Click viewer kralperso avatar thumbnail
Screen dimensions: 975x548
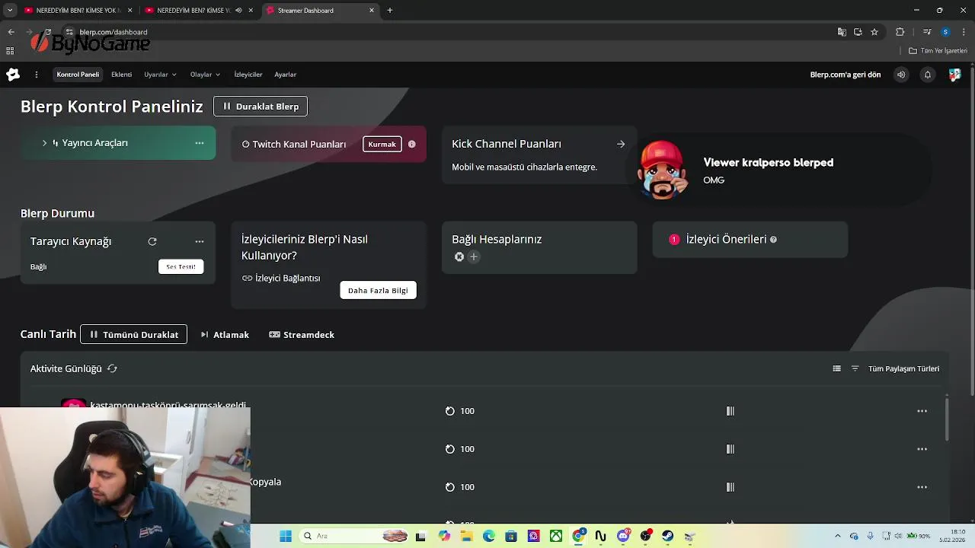[x=662, y=170]
